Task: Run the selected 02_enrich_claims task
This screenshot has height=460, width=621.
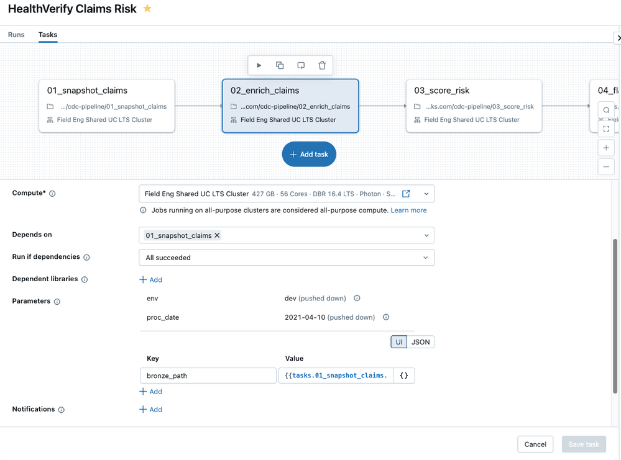Action: pos(259,65)
